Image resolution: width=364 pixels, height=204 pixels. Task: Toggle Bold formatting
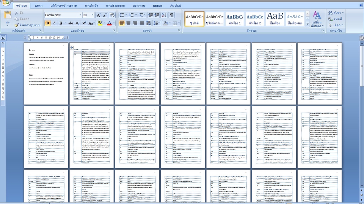[48, 23]
